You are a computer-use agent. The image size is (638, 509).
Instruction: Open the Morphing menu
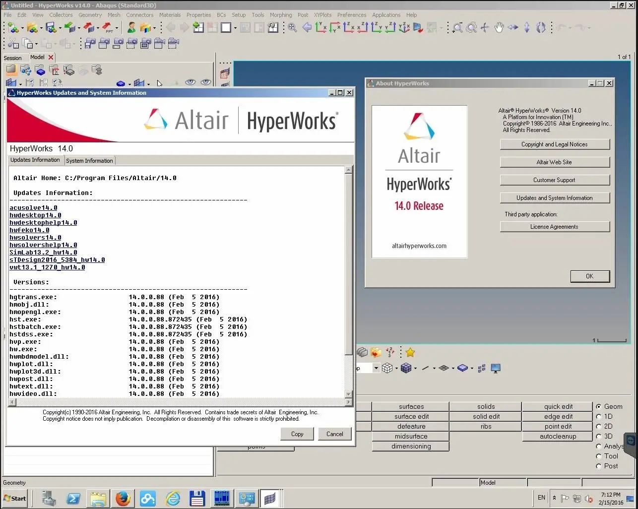pyautogui.click(x=281, y=15)
